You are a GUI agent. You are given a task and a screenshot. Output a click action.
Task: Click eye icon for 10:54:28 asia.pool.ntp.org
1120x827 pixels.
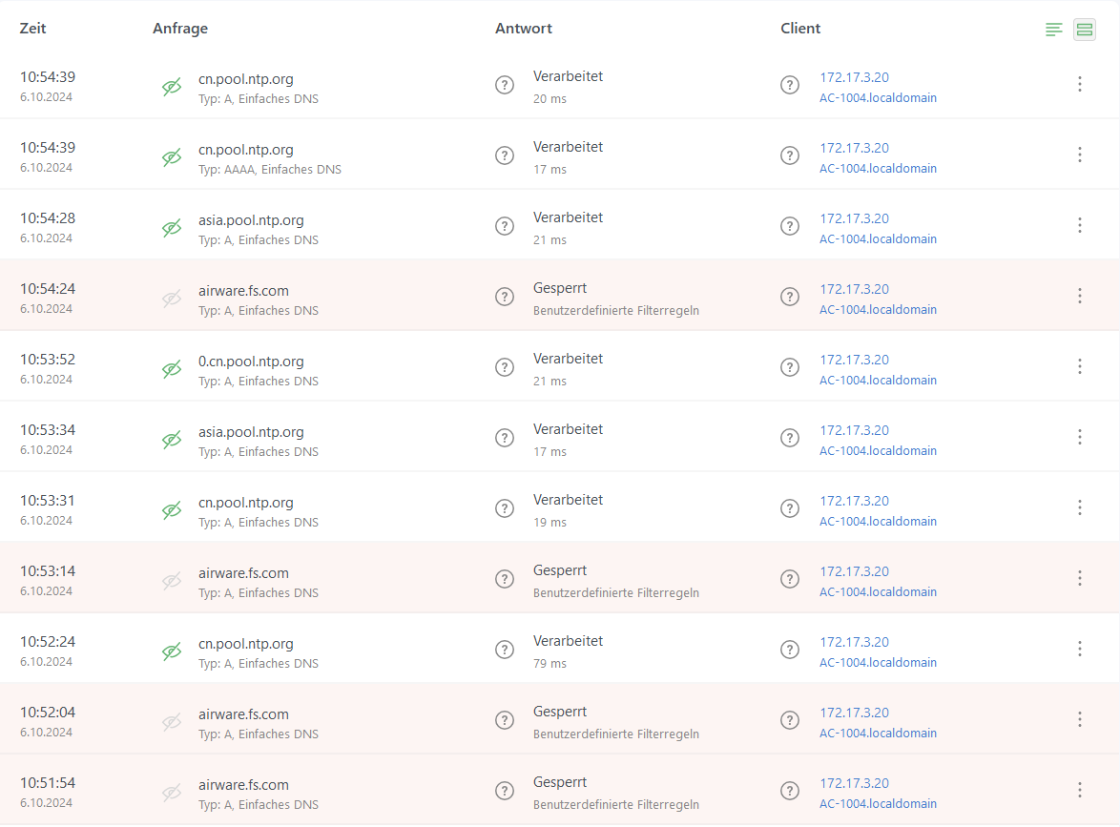(172, 228)
